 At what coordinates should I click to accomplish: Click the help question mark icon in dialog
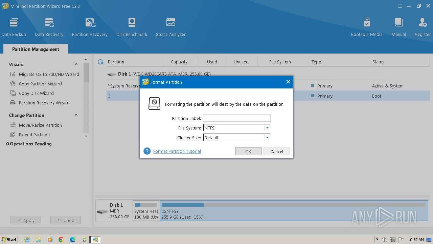(147, 151)
